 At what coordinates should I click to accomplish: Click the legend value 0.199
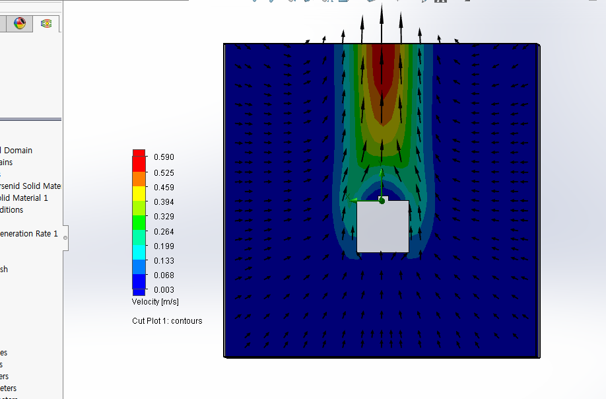click(164, 246)
